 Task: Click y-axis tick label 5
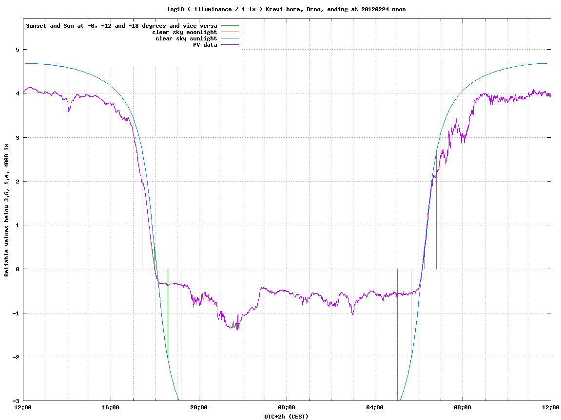(17, 50)
